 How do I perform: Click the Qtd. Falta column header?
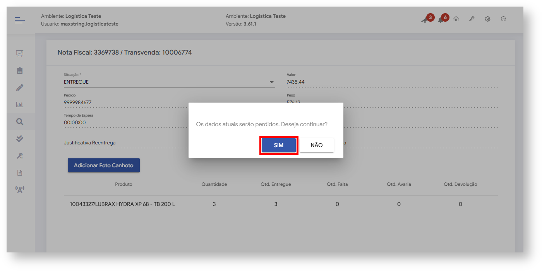pyautogui.click(x=337, y=184)
